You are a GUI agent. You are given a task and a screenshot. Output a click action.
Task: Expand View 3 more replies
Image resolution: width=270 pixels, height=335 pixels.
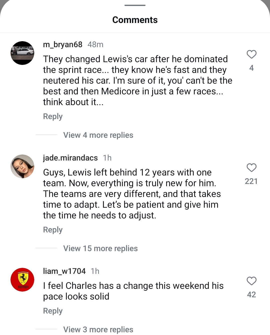(98, 330)
